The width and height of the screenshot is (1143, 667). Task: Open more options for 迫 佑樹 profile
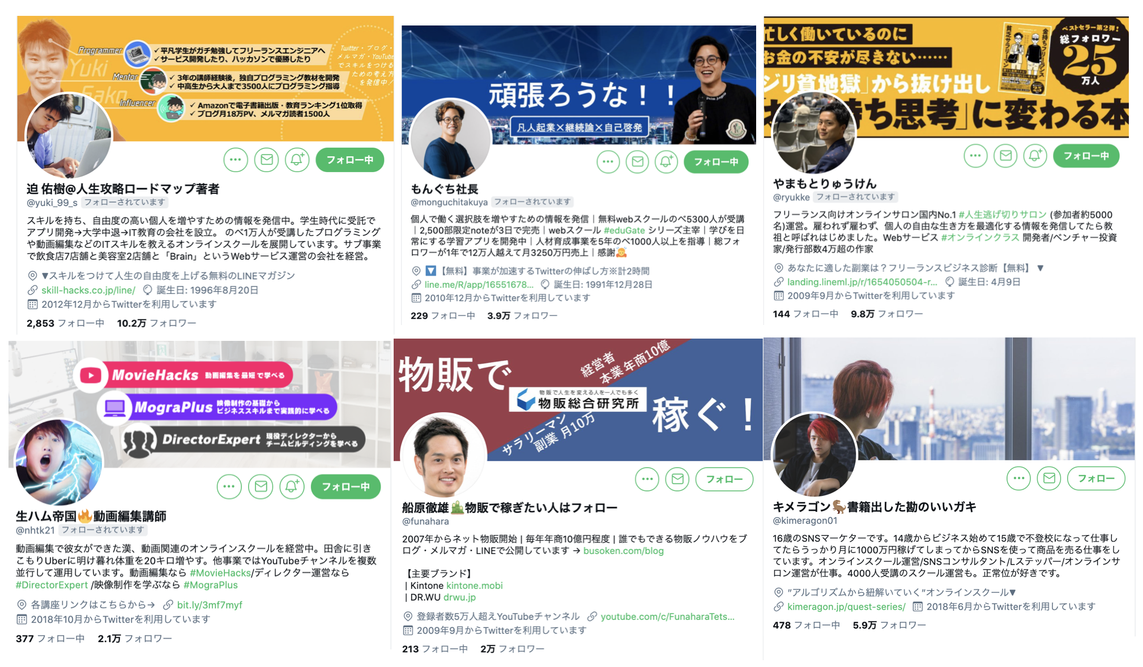(x=236, y=160)
